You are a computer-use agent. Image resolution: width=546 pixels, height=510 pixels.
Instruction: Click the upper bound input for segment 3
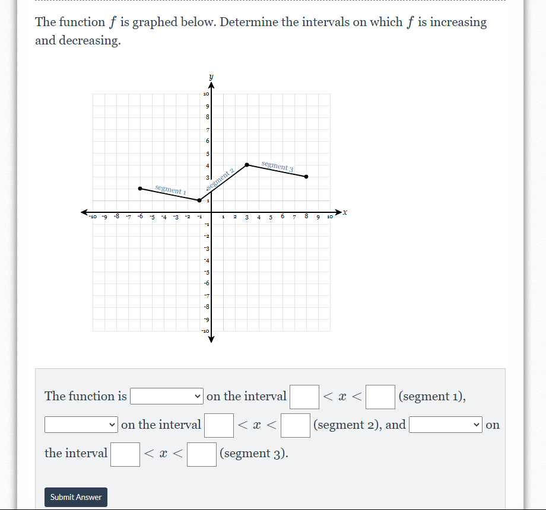click(x=201, y=454)
